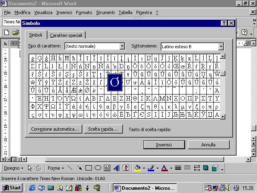Click the Open folder toolbar icon

pos(16,32)
